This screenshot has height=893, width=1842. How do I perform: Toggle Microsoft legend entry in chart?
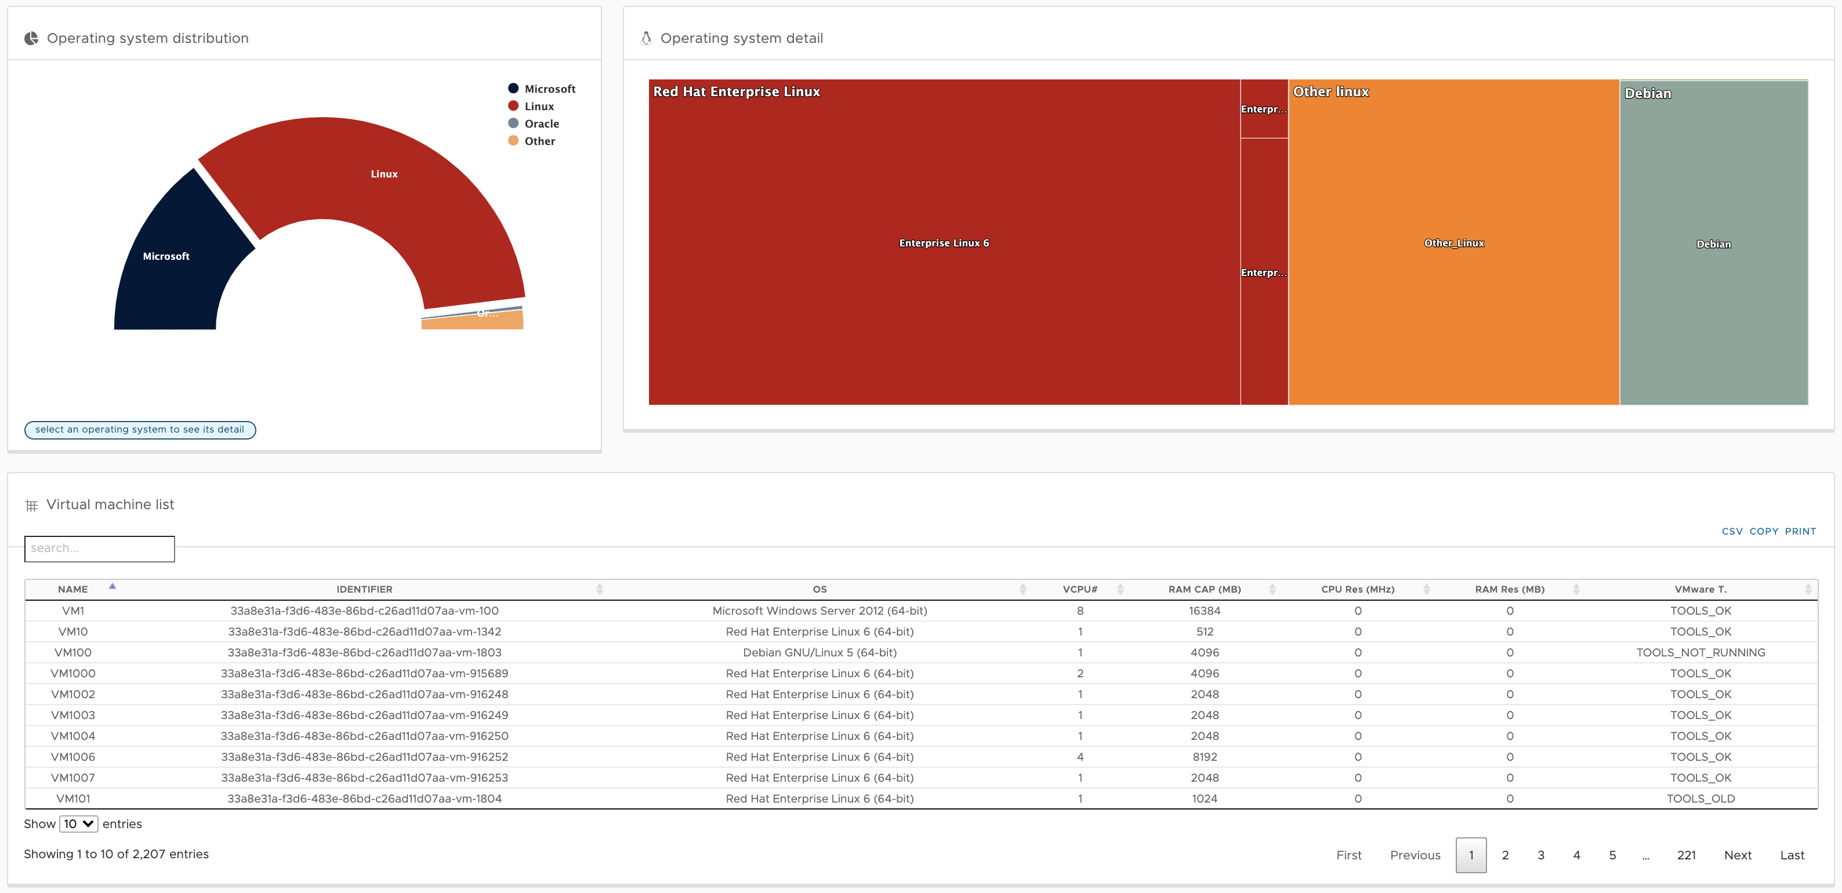pyautogui.click(x=541, y=89)
